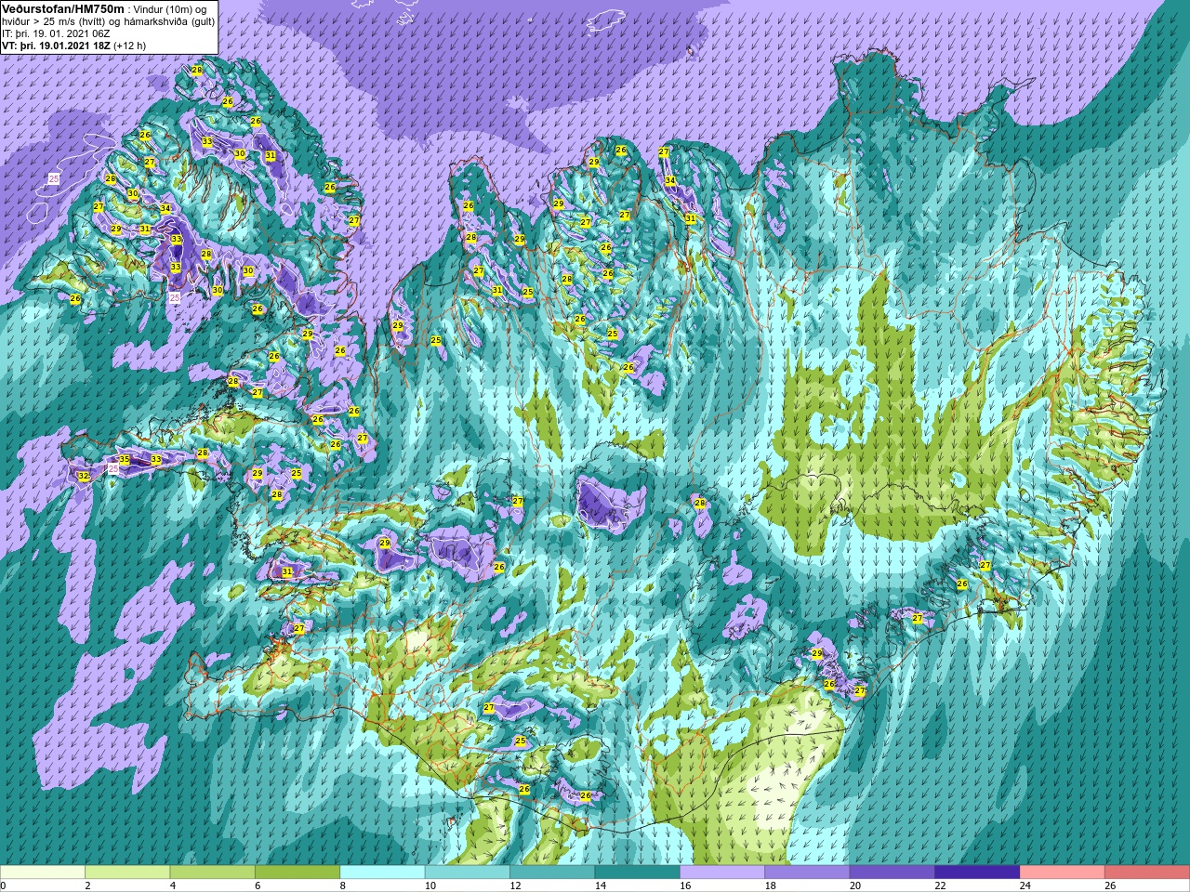This screenshot has height=892, width=1190.
Task: Click the legend scale value 14
Action: point(600,885)
